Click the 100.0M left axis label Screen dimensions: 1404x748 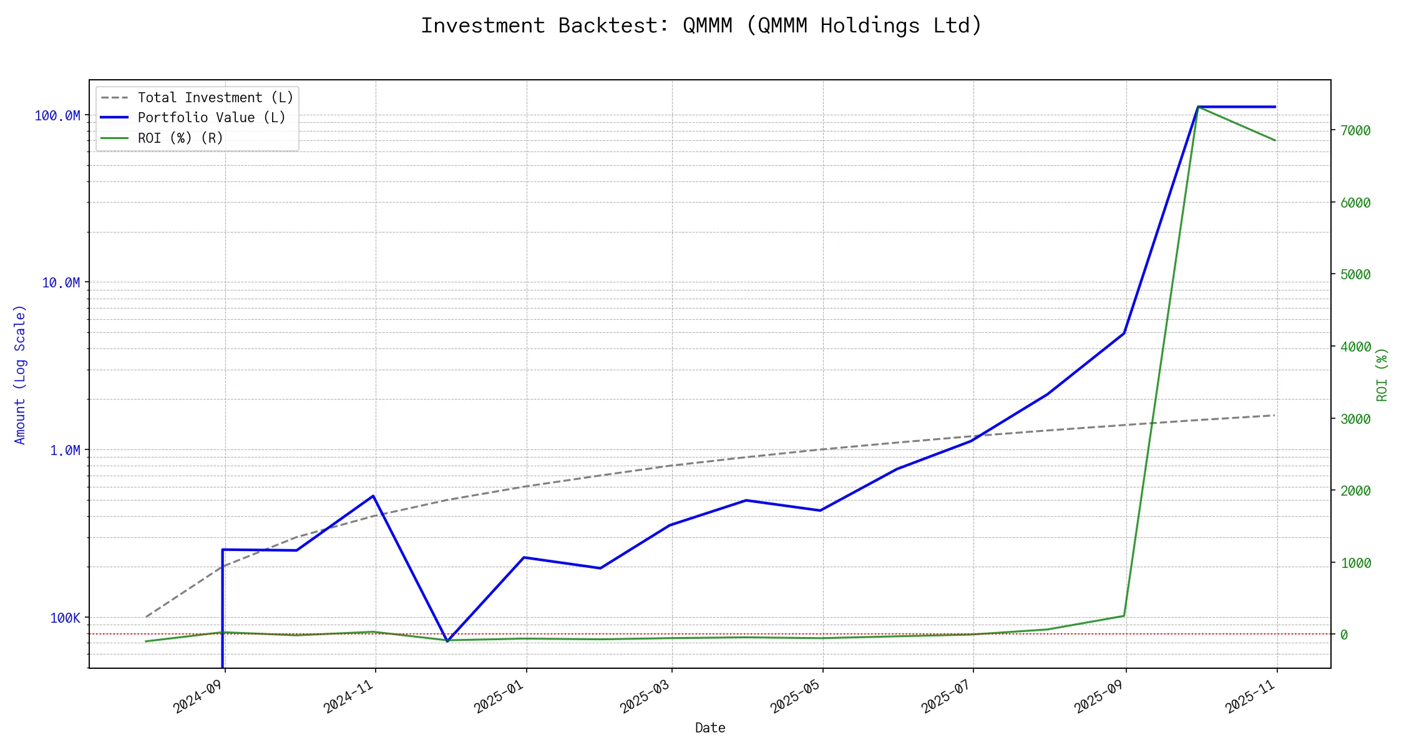pyautogui.click(x=57, y=116)
